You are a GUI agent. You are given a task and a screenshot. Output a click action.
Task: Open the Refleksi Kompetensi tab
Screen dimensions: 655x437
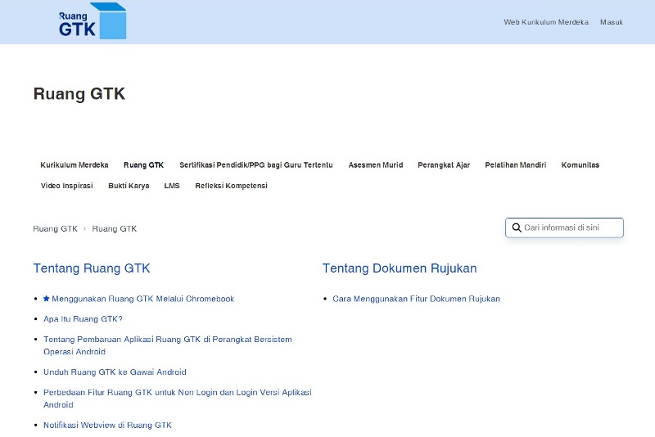point(231,186)
